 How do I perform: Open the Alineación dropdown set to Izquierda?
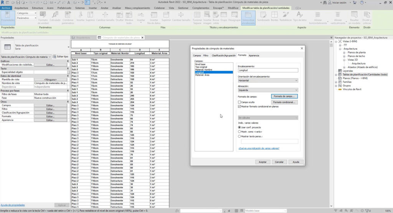point(268,90)
